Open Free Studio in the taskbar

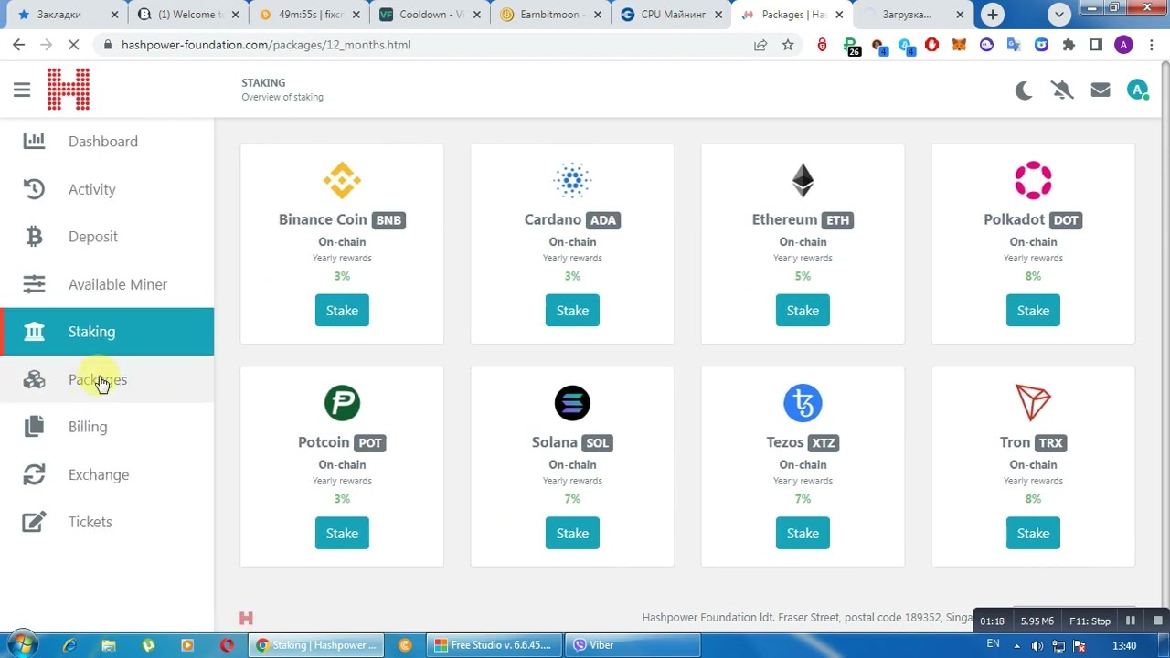[x=494, y=645]
